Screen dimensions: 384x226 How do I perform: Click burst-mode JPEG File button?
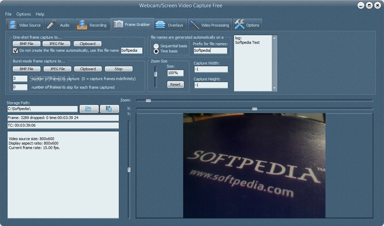click(57, 69)
